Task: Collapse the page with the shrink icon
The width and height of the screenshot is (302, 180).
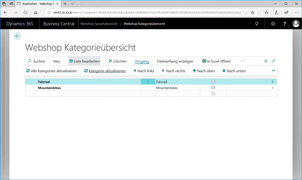Action: tap(273, 61)
